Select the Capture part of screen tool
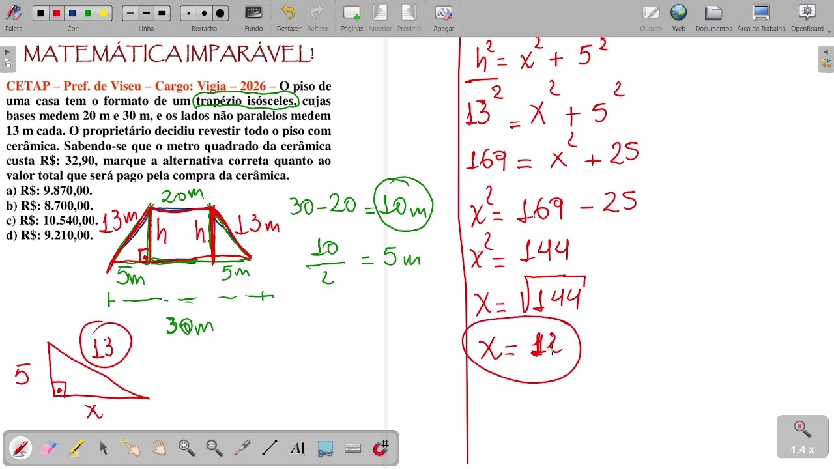 325,448
